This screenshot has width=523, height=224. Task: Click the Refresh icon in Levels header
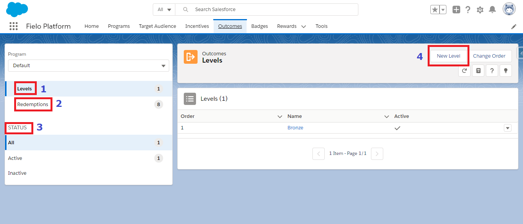tap(464, 71)
